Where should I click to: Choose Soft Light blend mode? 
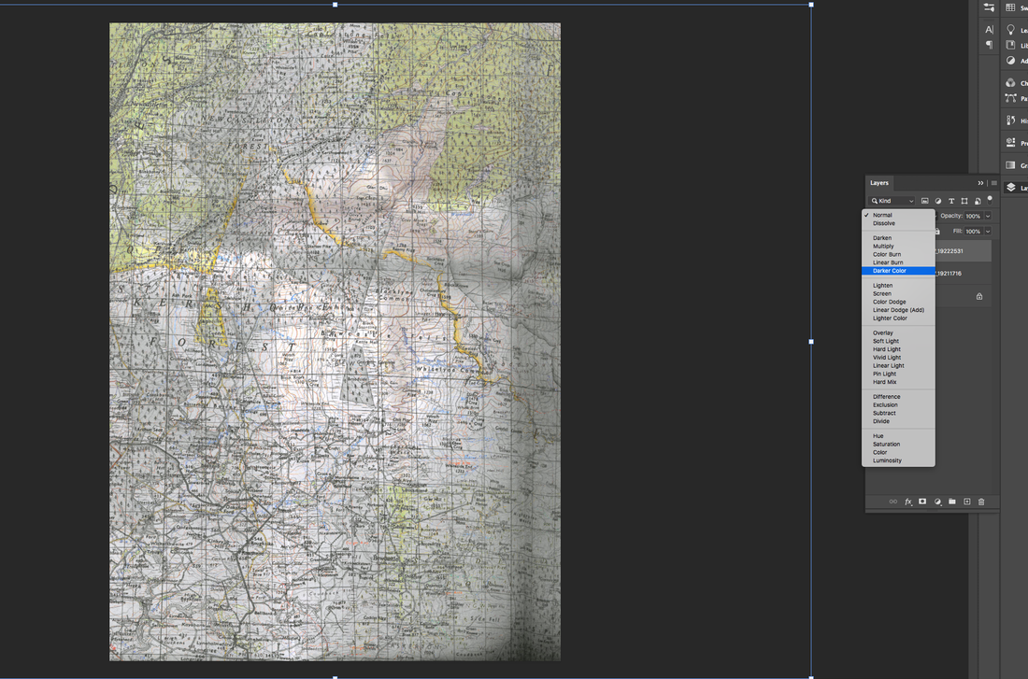pyautogui.click(x=898, y=341)
